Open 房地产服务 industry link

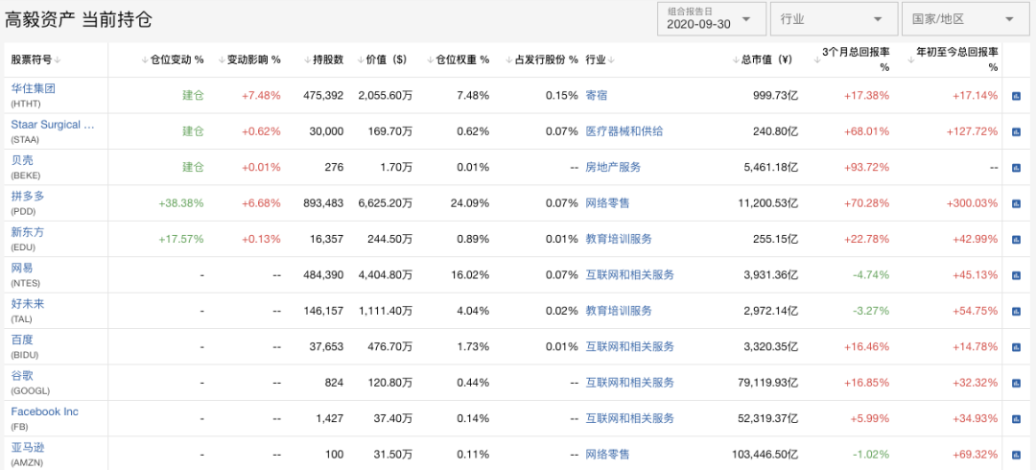pos(613,167)
